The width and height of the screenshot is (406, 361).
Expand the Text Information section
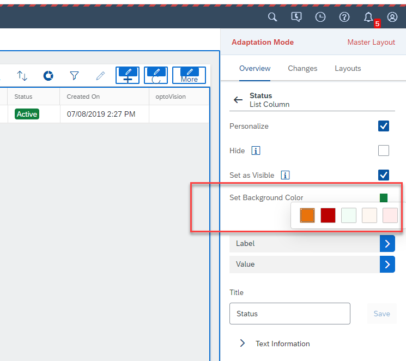point(243,343)
